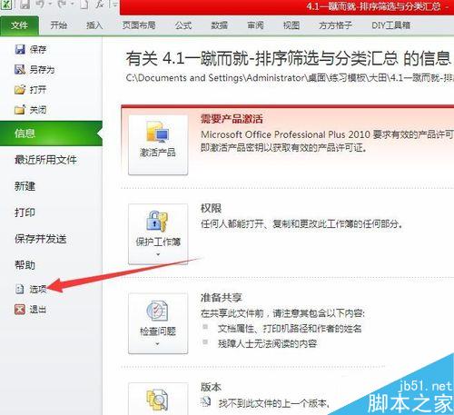Screen dimensions: 454x415
Task: Click the quick access redo icon
Action: coord(62,5)
